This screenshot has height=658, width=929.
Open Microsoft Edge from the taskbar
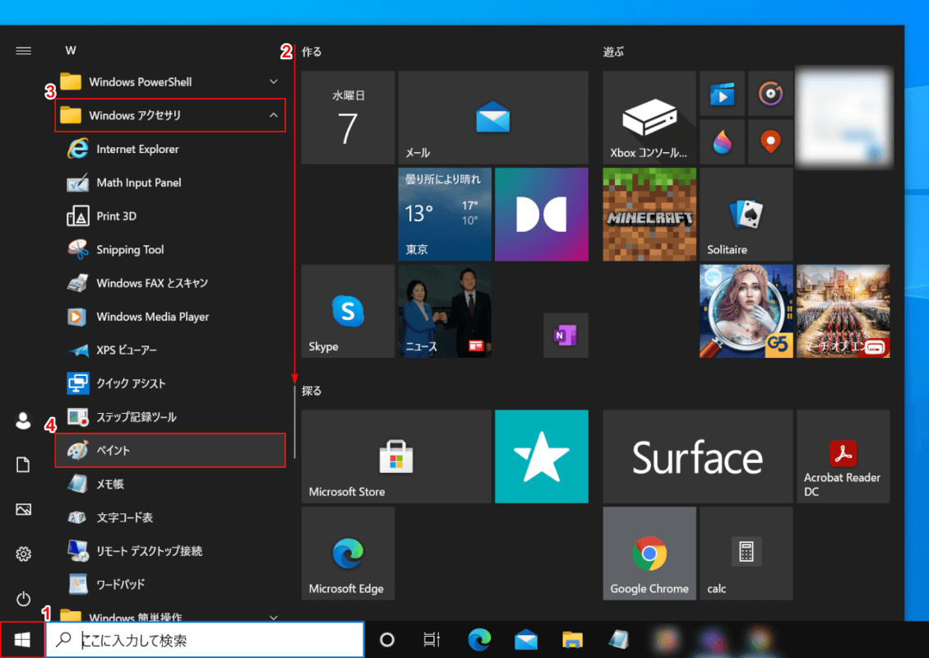[x=478, y=639]
